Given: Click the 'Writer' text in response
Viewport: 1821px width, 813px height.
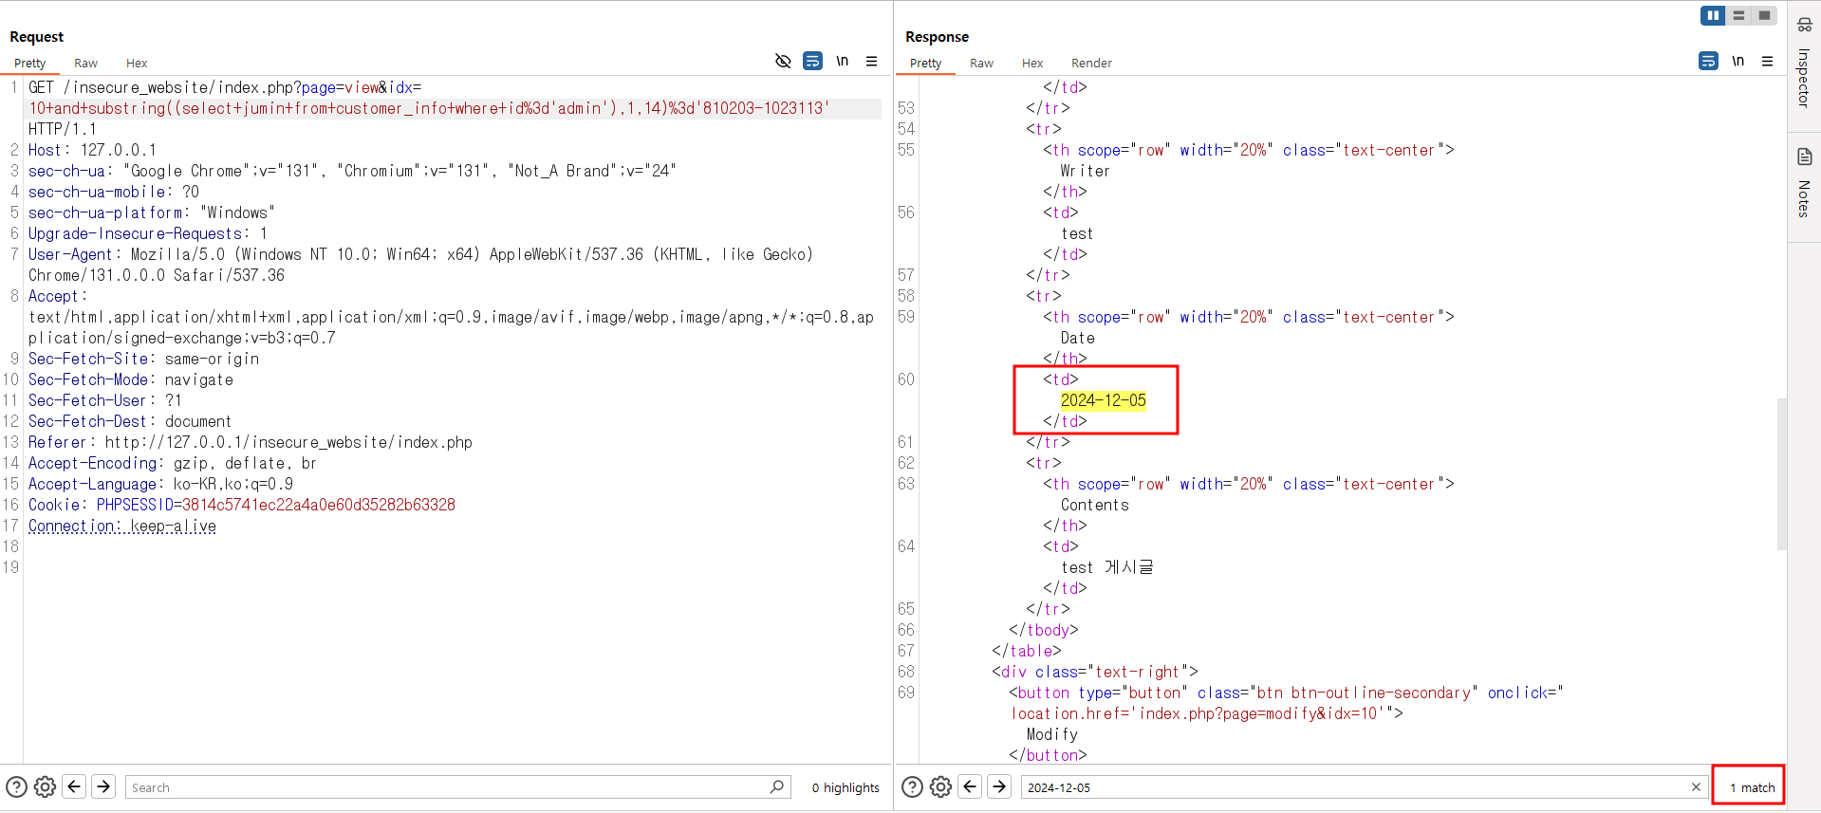Looking at the screenshot, I should tap(1085, 171).
